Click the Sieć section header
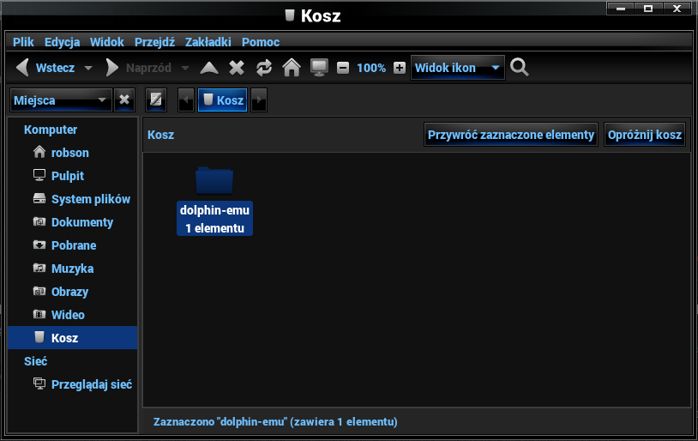Image resolution: width=698 pixels, height=441 pixels. pyautogui.click(x=36, y=361)
